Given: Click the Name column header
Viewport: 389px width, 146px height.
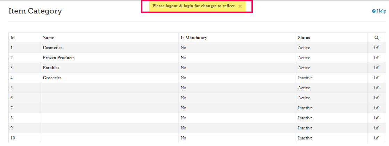Looking at the screenshot, I should point(48,38).
